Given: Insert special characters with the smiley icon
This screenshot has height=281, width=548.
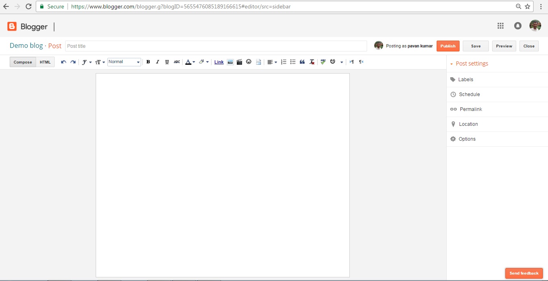Looking at the screenshot, I should 249,62.
